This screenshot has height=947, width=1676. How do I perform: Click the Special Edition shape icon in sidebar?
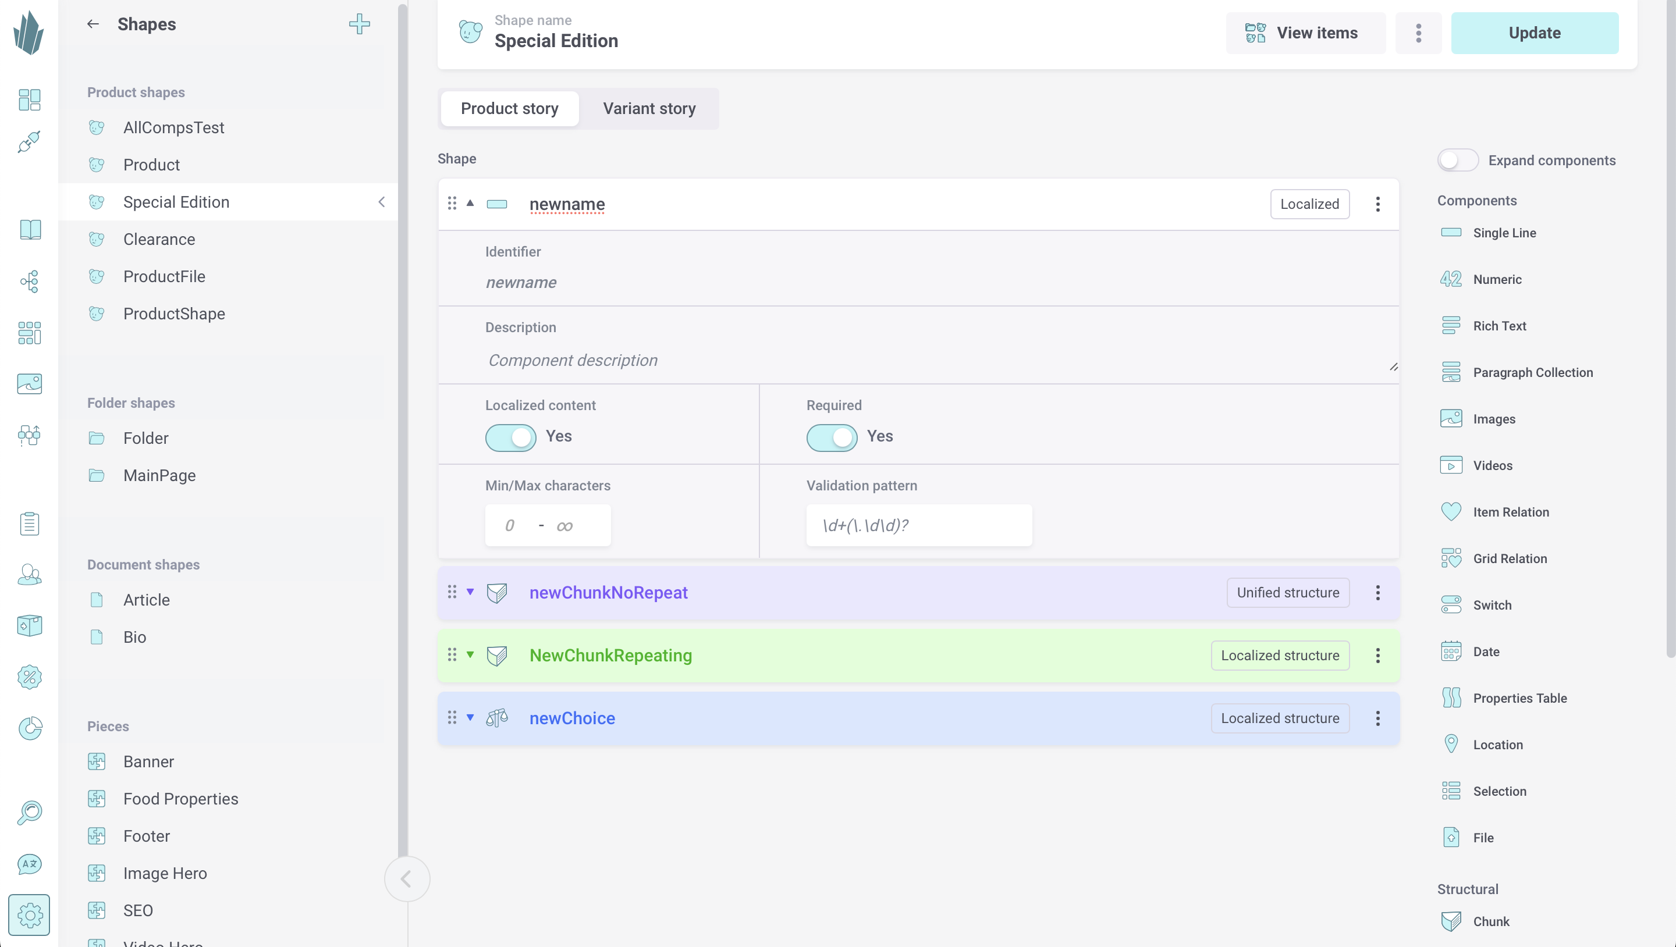[x=98, y=202]
